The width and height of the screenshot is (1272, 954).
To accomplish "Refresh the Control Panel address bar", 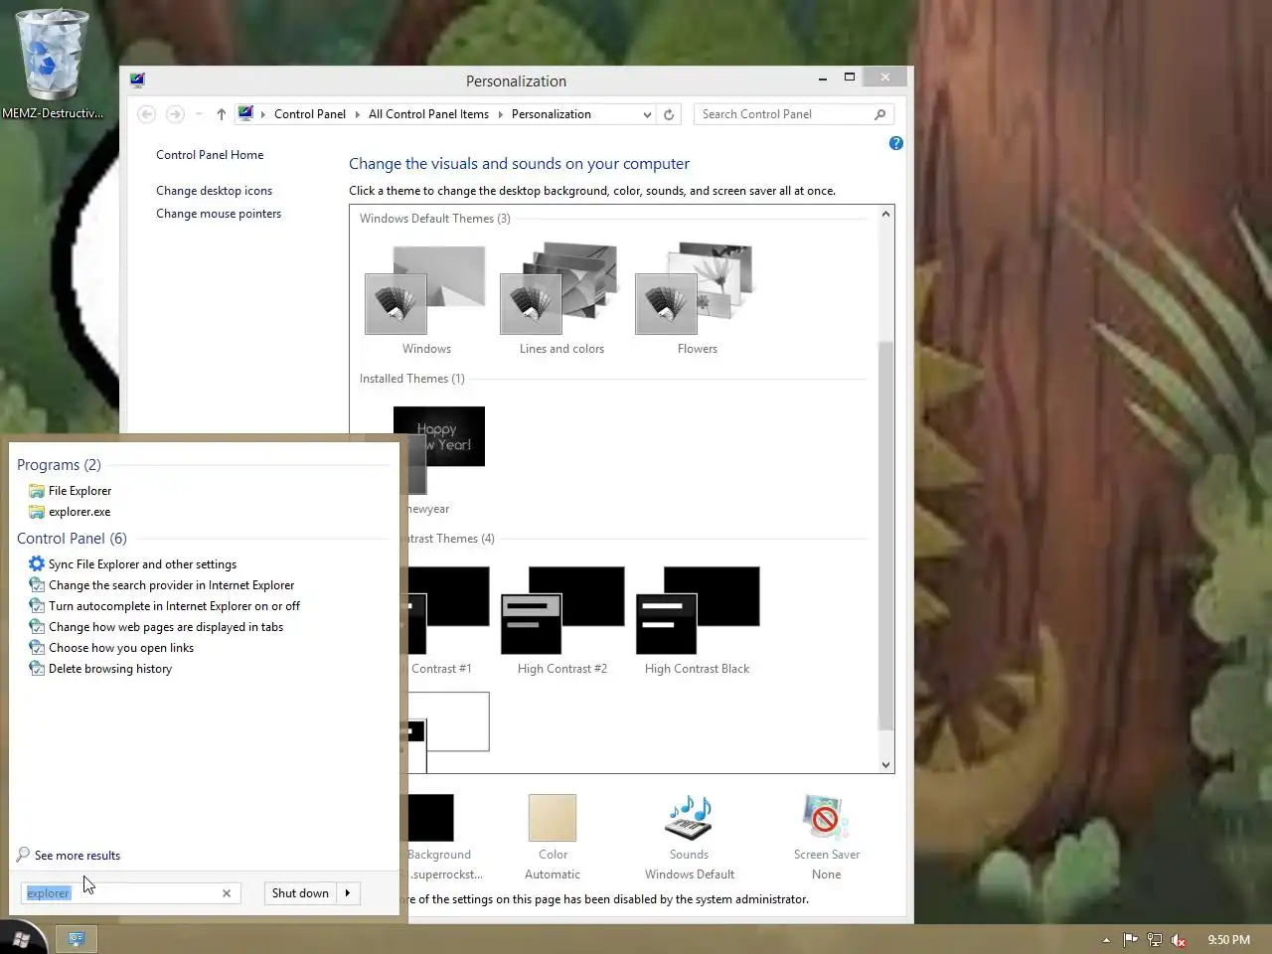I will 669,114.
